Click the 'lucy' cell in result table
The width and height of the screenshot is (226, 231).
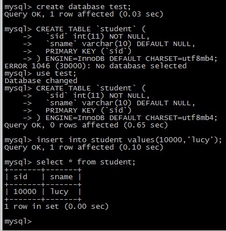pyautogui.click(x=59, y=192)
